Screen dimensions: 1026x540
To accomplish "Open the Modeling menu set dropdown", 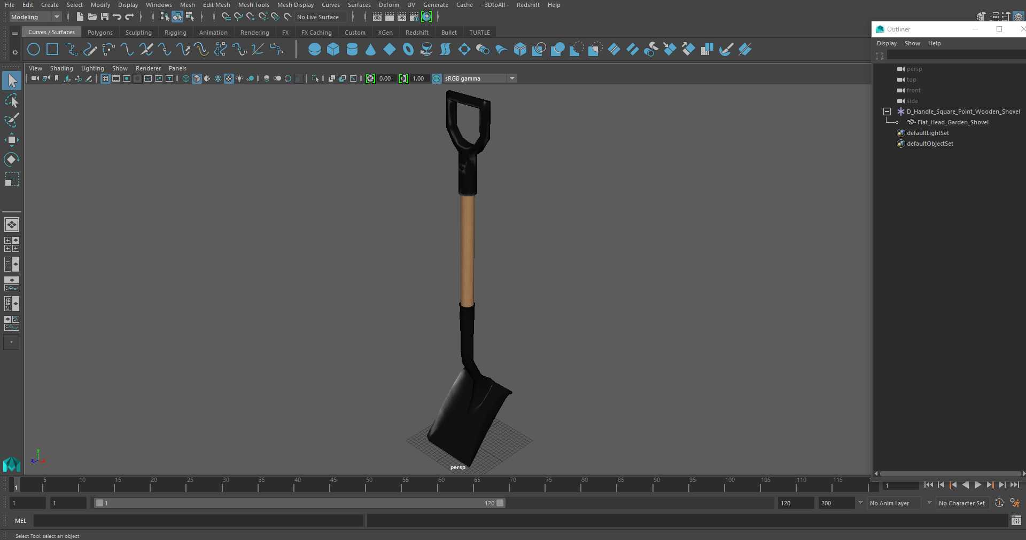I will pyautogui.click(x=35, y=17).
